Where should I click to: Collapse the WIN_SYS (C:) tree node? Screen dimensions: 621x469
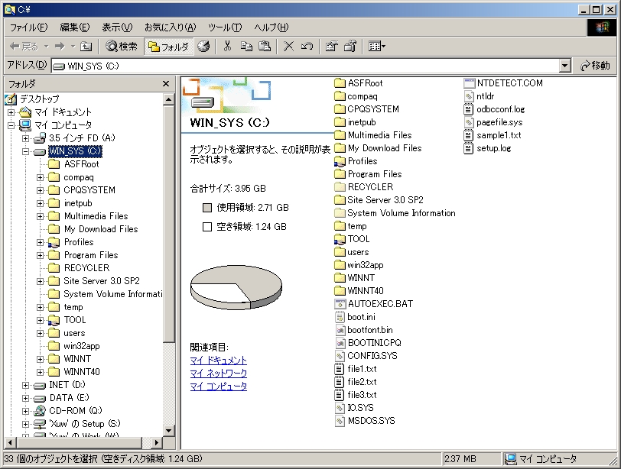(25, 151)
